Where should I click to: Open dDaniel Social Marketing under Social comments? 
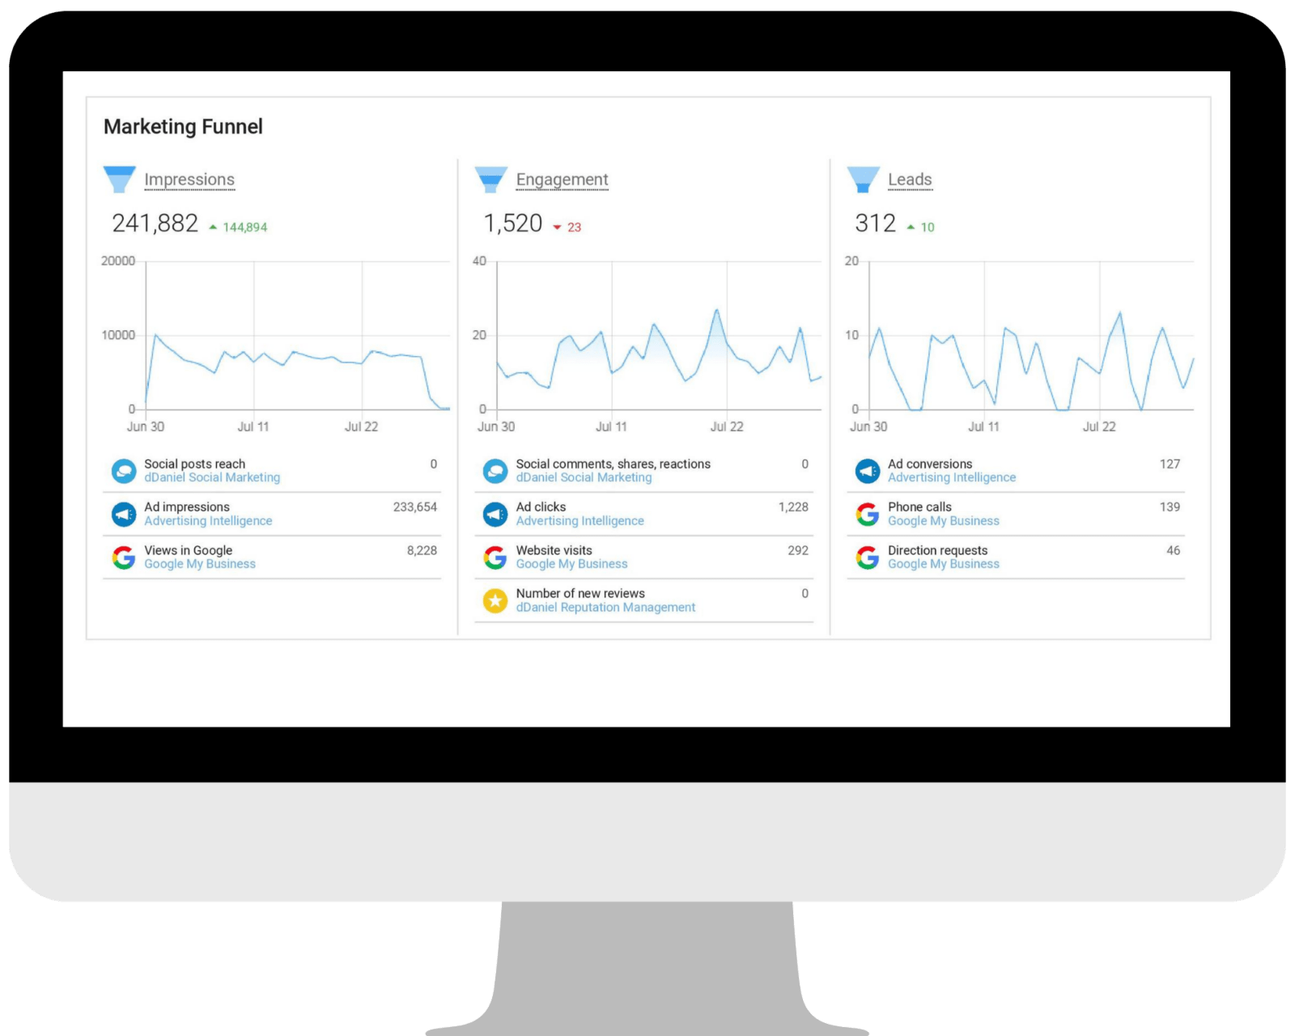[x=584, y=478]
